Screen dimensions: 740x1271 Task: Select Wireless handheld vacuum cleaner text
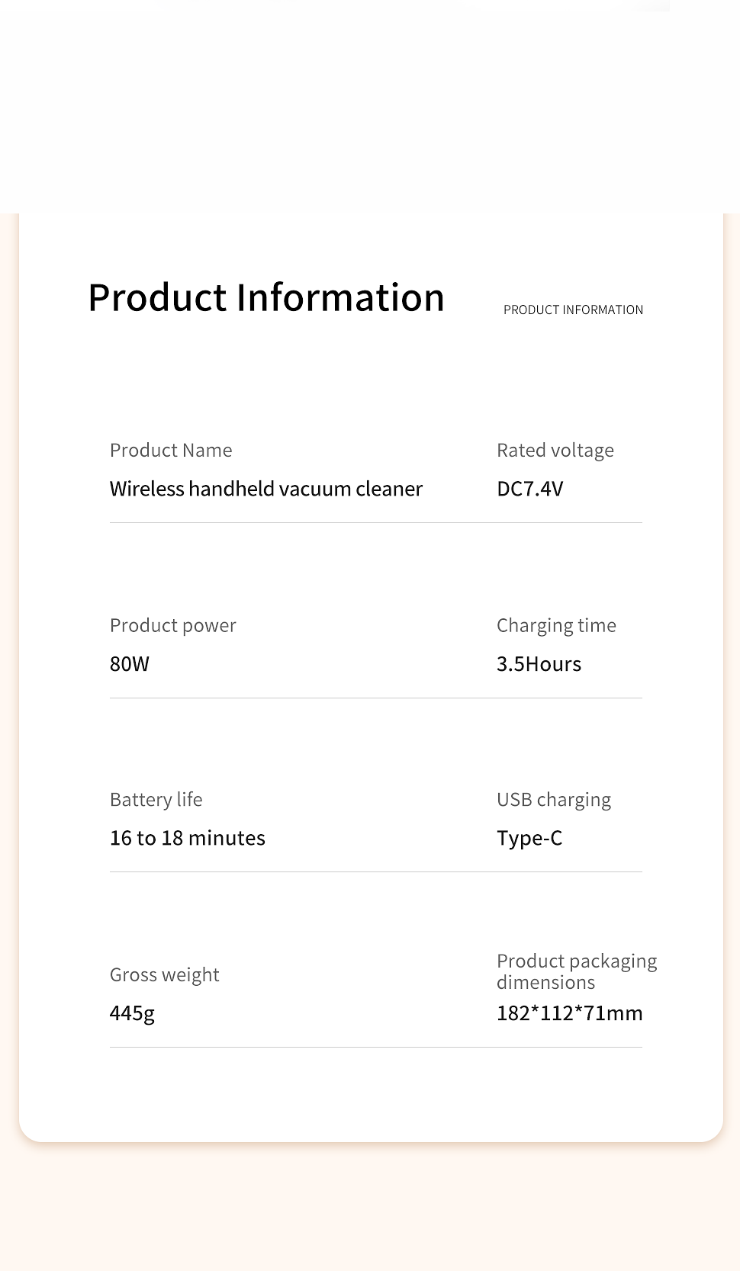(265, 489)
